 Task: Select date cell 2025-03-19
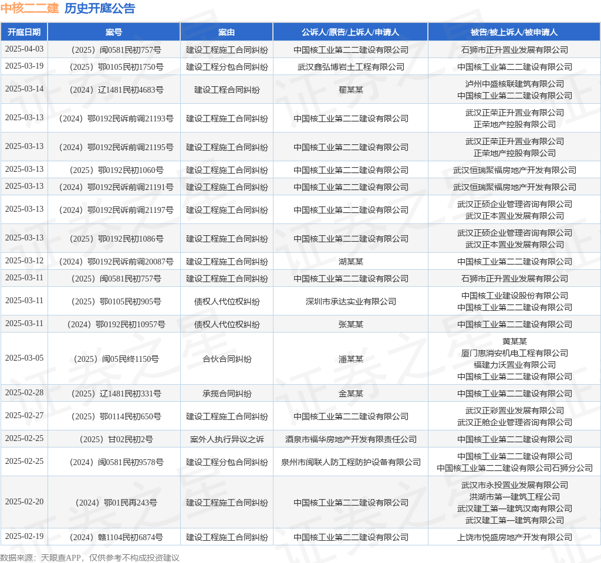click(24, 66)
